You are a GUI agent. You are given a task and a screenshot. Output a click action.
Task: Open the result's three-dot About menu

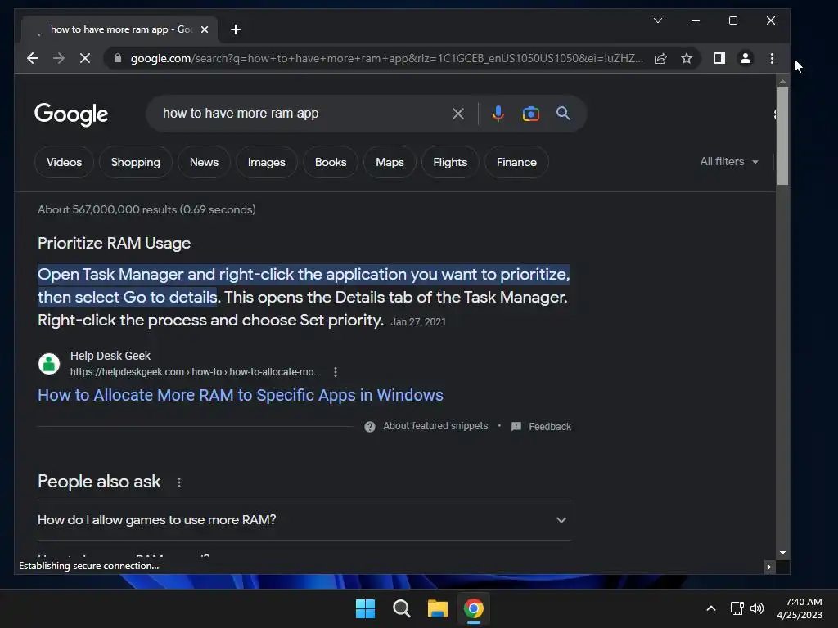click(x=335, y=372)
